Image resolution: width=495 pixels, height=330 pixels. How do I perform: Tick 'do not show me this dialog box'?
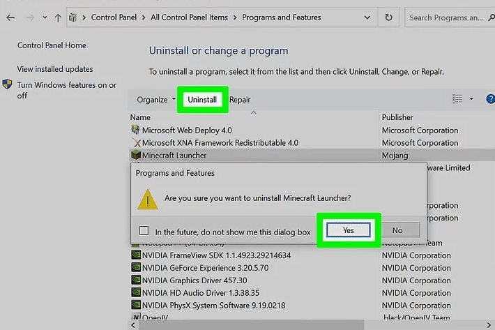pos(144,230)
